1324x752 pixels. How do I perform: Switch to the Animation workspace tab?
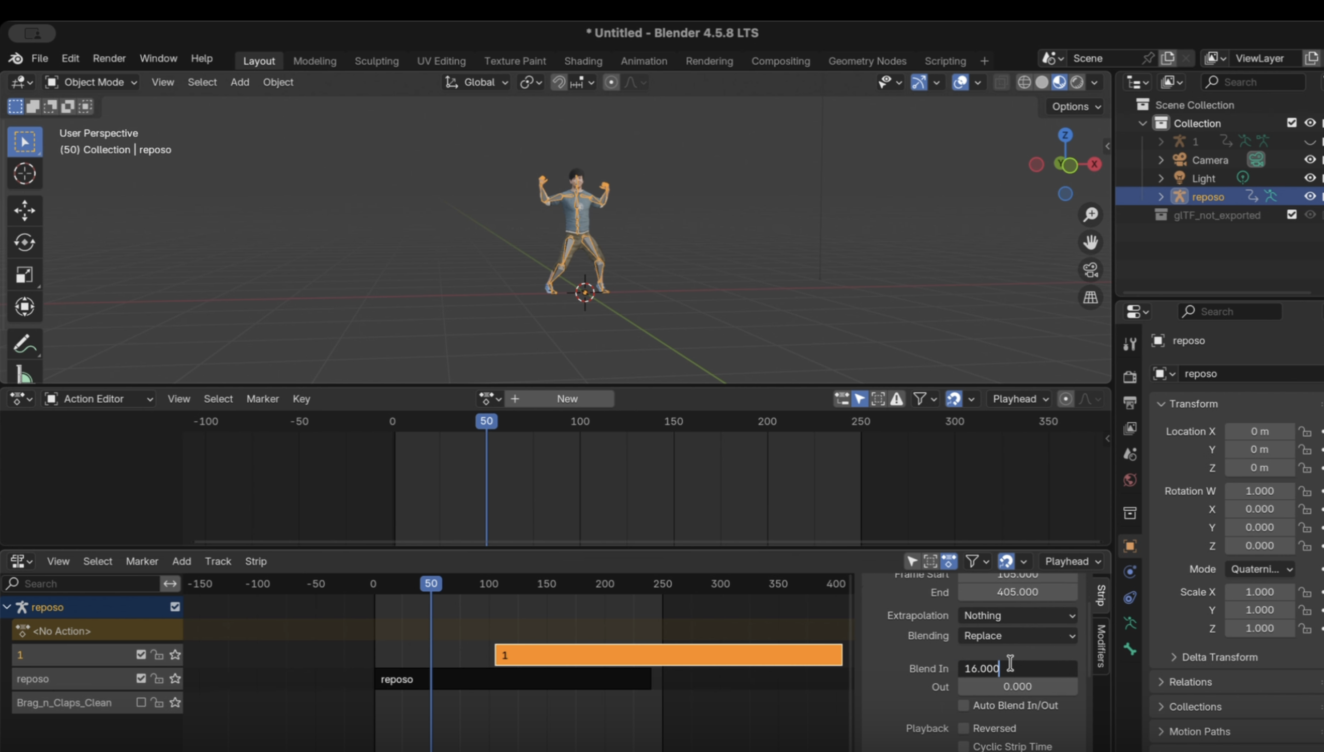(x=643, y=61)
